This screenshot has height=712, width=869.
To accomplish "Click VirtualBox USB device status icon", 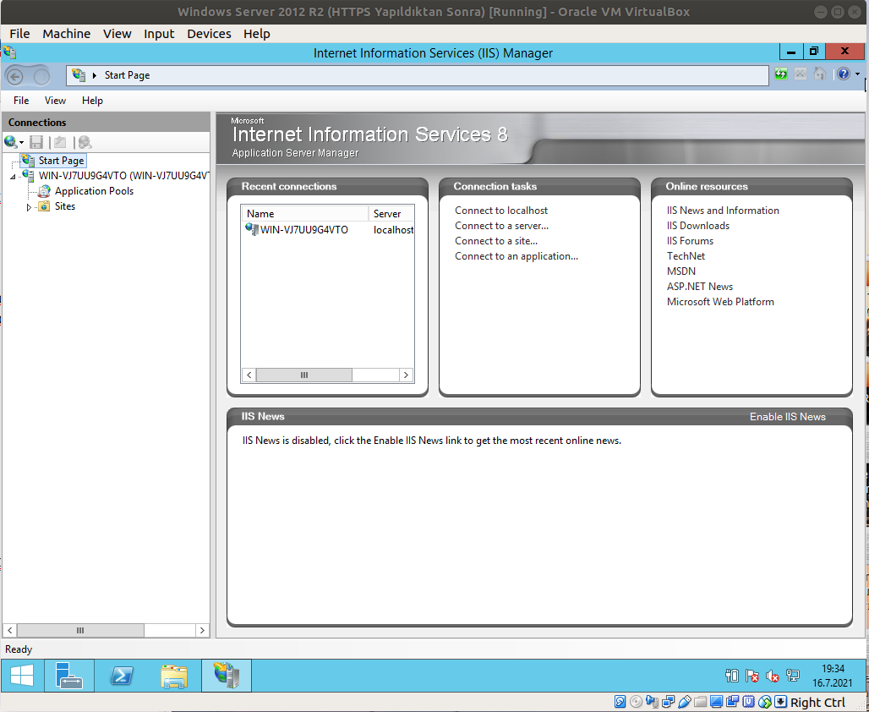I will 684,702.
